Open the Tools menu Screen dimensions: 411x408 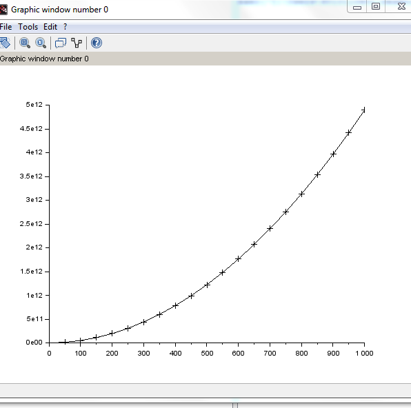pos(28,27)
